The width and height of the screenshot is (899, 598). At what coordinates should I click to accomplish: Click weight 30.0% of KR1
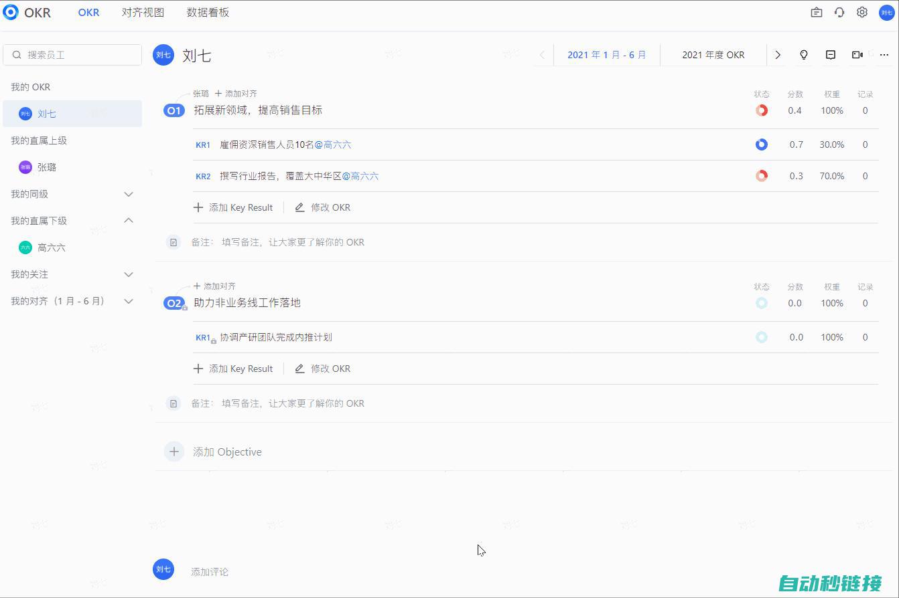(832, 144)
